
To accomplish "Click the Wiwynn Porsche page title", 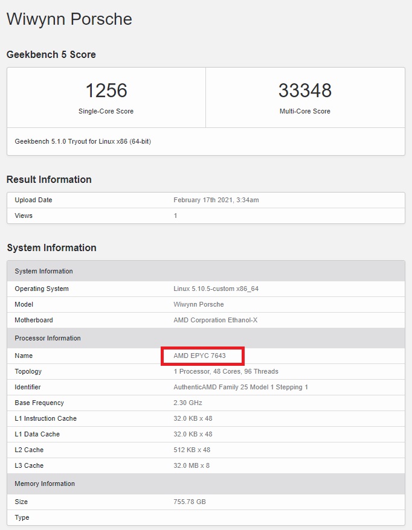I will tap(69, 19).
